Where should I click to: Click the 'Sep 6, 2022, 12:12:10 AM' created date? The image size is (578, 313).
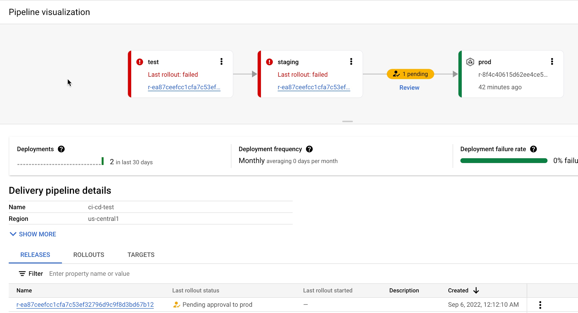[x=483, y=305]
